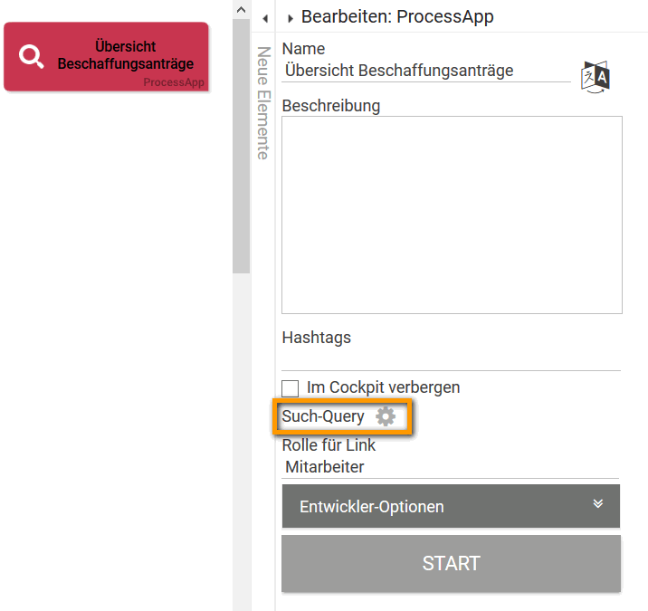Screen dimensions: 648x611
Task: Click the 'Such-Query' label
Action: coord(323,416)
